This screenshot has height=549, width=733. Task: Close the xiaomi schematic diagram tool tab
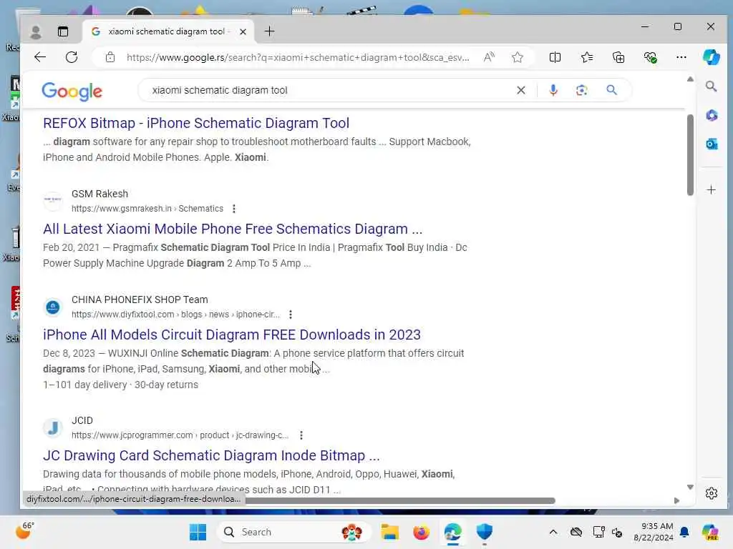pos(243,31)
